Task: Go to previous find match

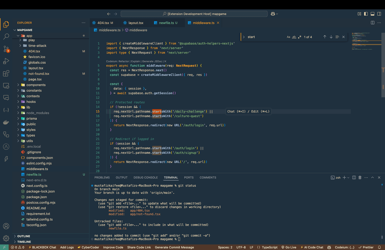Action: (325, 37)
